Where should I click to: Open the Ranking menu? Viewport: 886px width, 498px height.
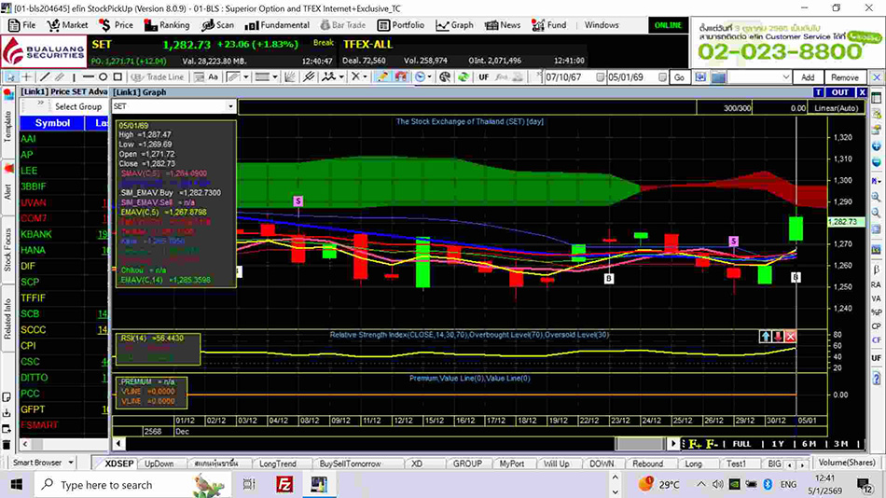tap(167, 25)
